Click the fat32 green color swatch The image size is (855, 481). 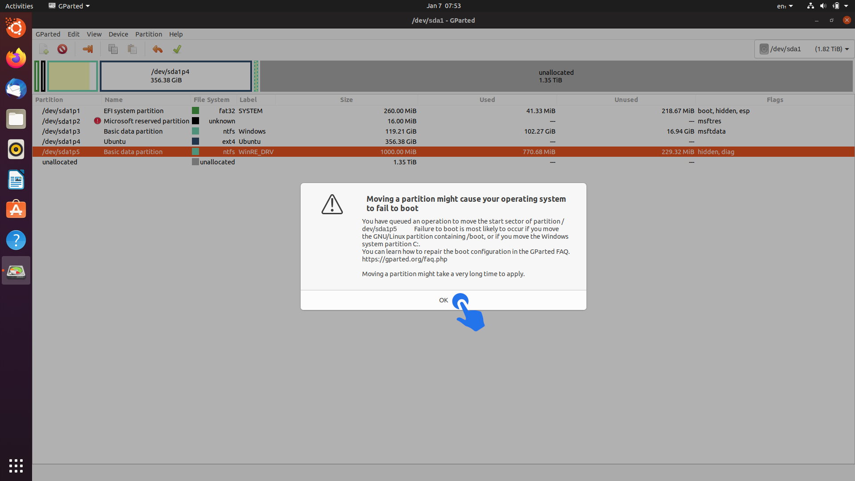click(195, 110)
